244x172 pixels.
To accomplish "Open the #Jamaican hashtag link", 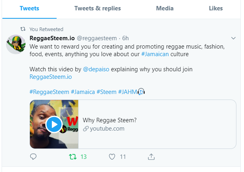I will [155, 54].
